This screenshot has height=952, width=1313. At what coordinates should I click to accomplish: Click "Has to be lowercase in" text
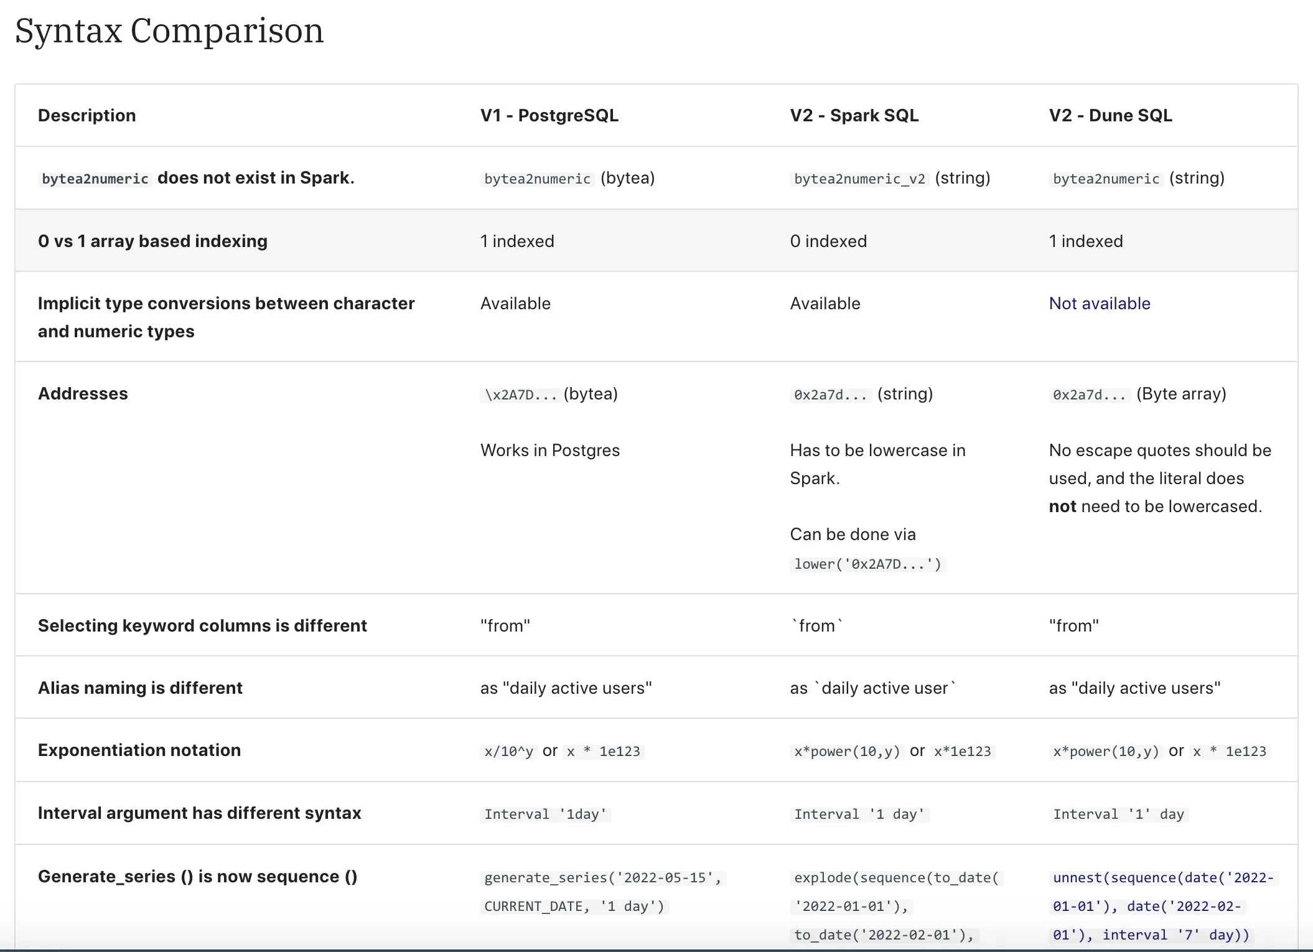coord(877,450)
